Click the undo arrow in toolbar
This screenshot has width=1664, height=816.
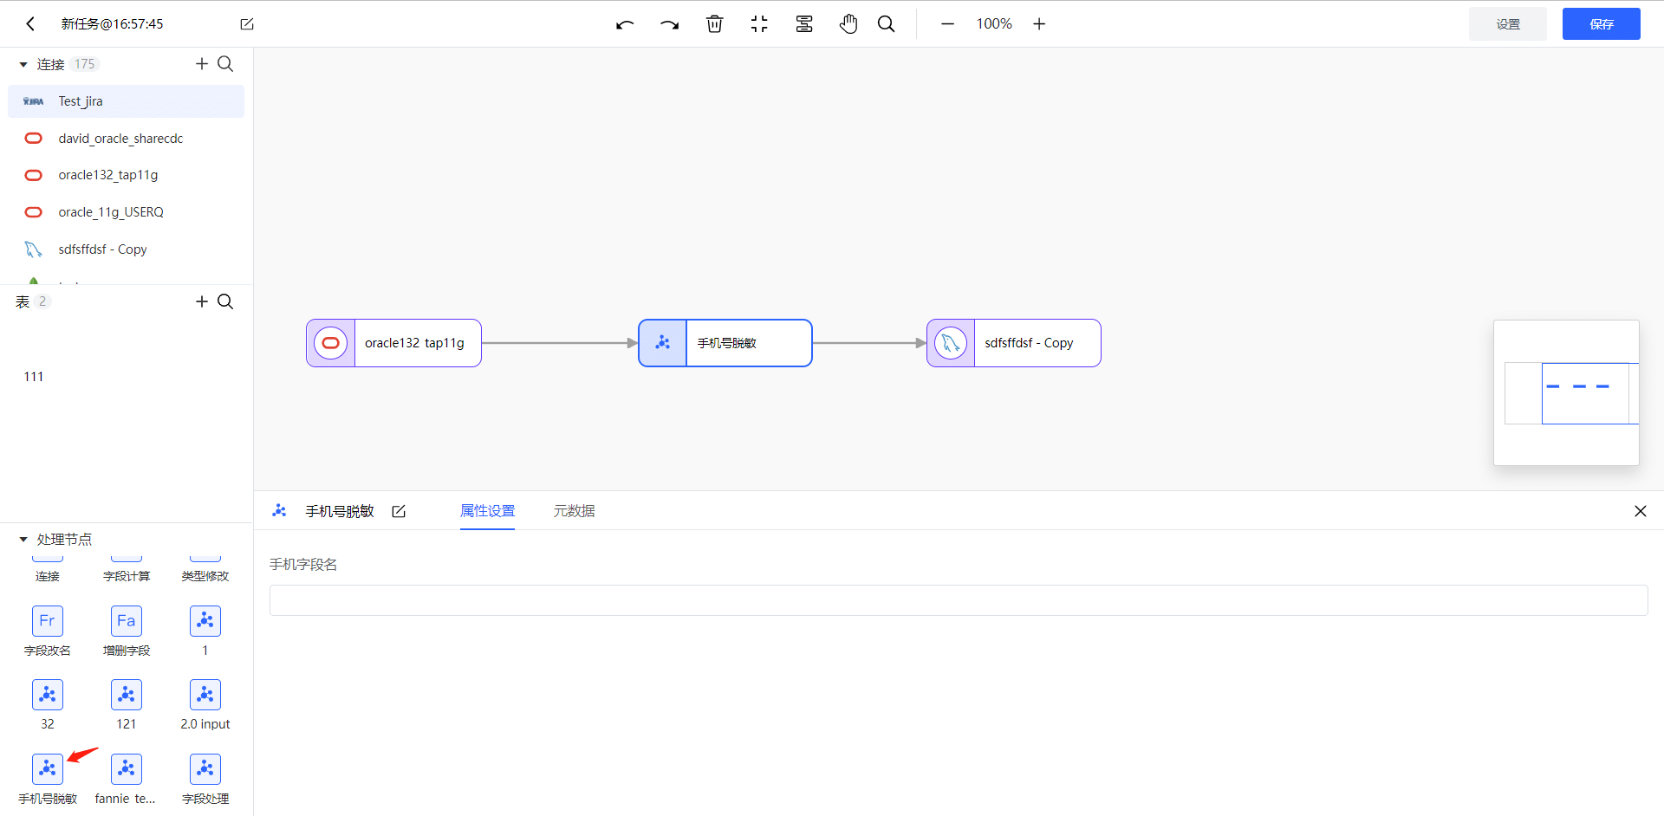625,24
